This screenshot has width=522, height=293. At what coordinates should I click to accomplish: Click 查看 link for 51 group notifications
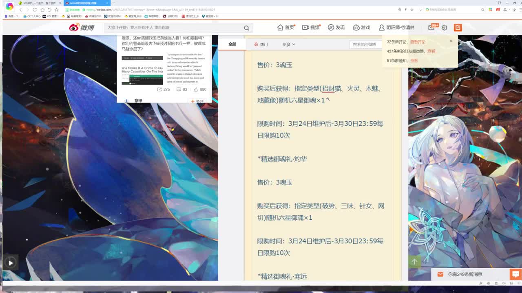[414, 61]
